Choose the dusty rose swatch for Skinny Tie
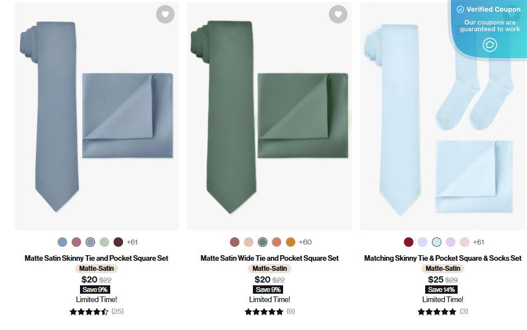The image size is (527, 330). click(x=76, y=242)
